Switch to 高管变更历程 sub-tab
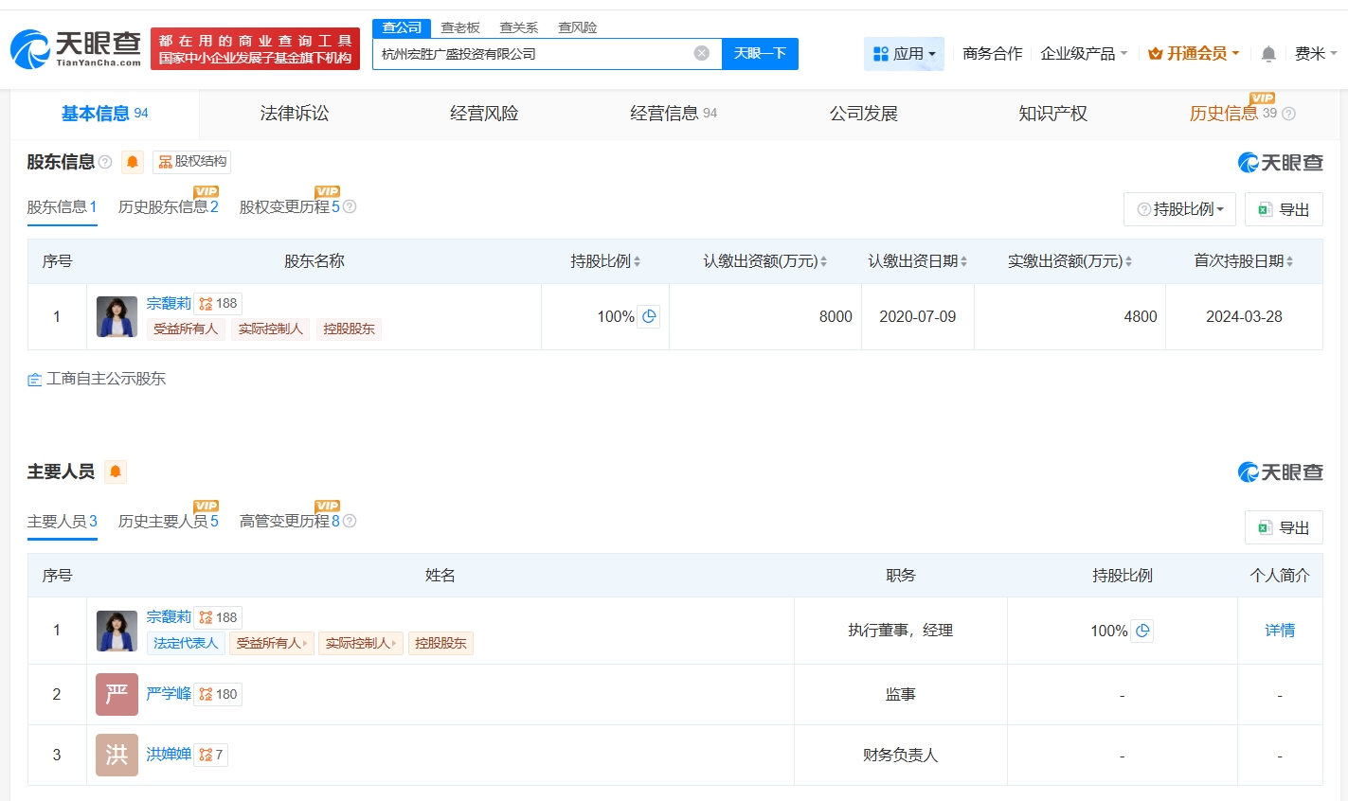The height and width of the screenshot is (801, 1348). pos(290,521)
